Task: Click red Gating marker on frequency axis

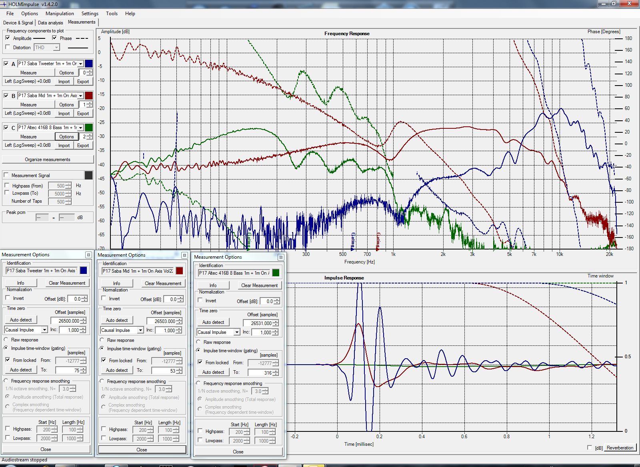Action: point(378,241)
